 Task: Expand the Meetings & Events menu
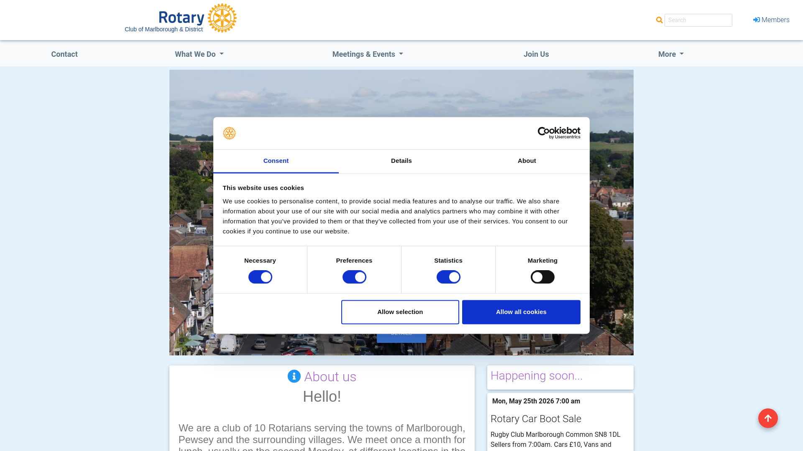point(368,54)
